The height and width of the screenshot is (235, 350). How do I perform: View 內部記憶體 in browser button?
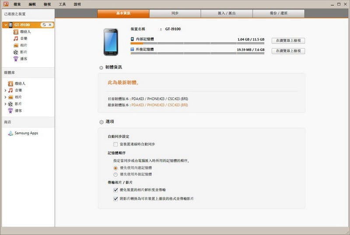tap(288, 41)
